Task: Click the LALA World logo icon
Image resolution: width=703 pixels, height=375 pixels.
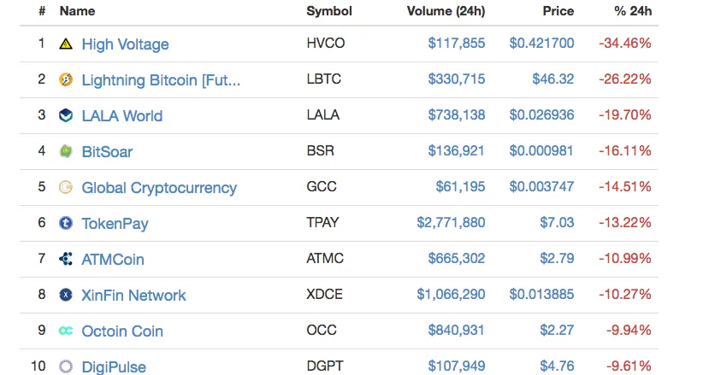Action: (66, 115)
